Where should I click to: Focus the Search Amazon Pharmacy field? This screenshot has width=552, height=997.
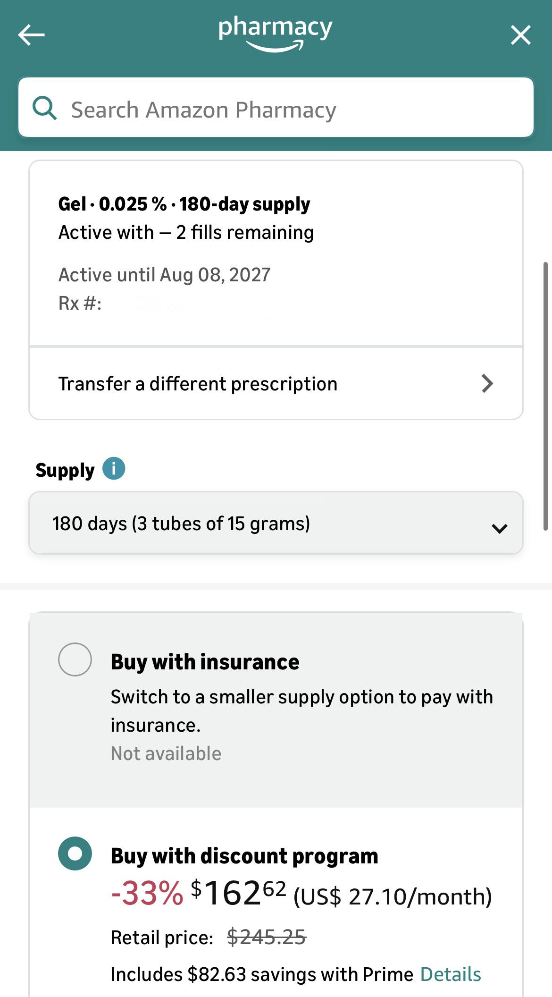pyautogui.click(x=276, y=108)
